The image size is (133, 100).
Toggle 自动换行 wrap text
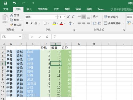(x=111, y=17)
